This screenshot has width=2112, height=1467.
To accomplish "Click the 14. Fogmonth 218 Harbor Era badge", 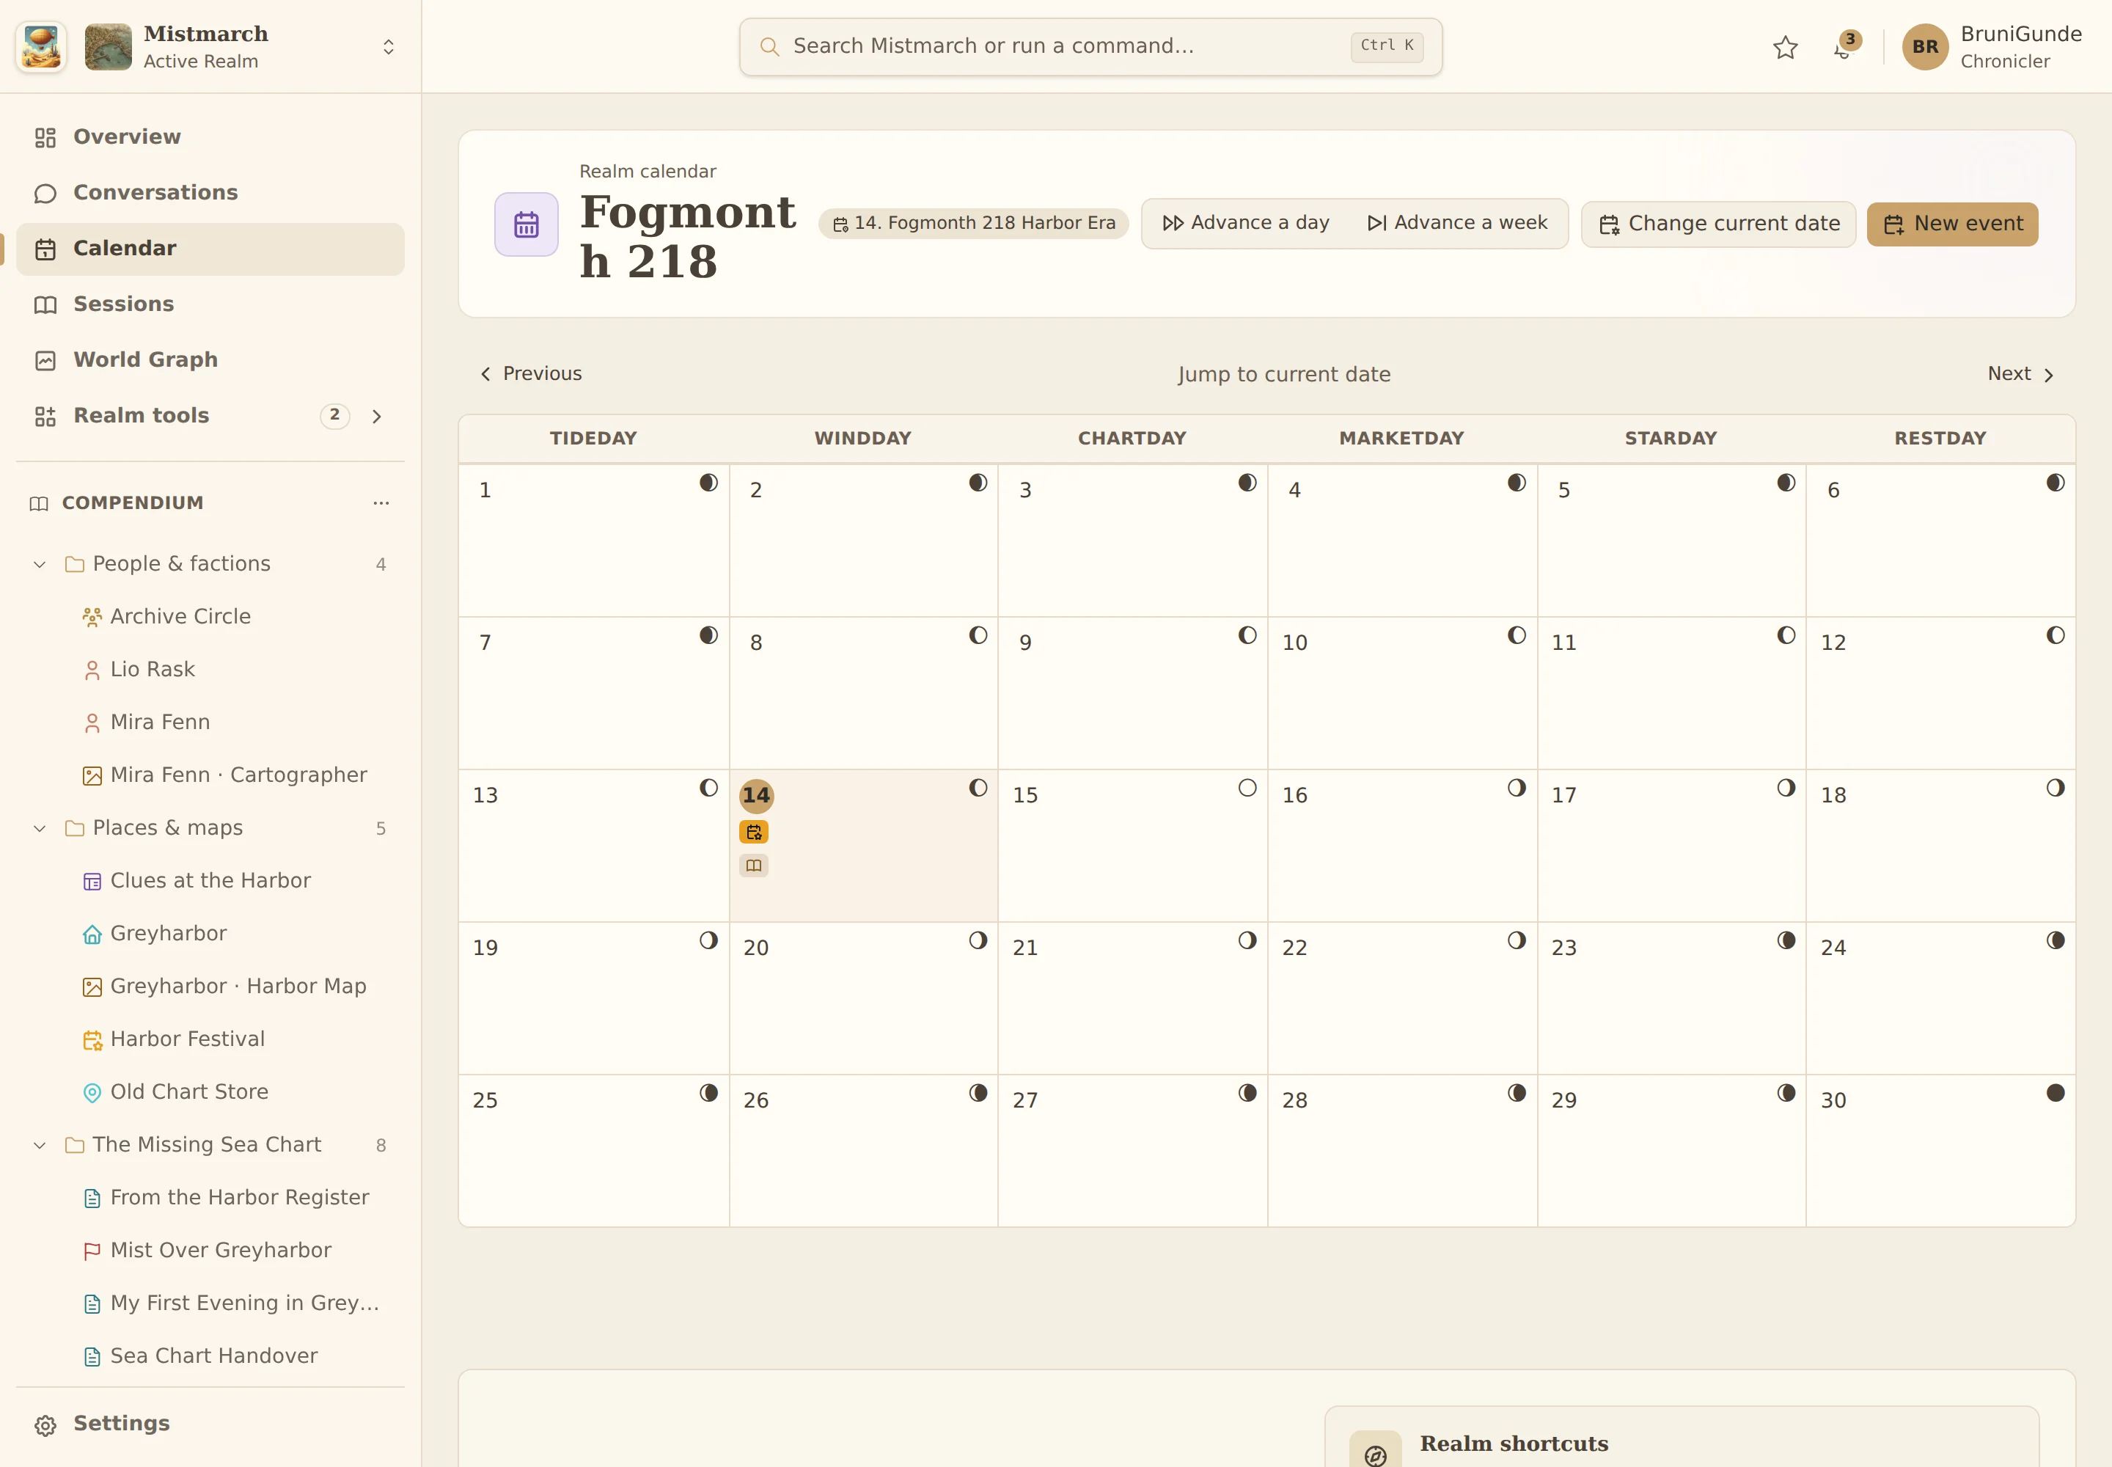I will [x=973, y=224].
